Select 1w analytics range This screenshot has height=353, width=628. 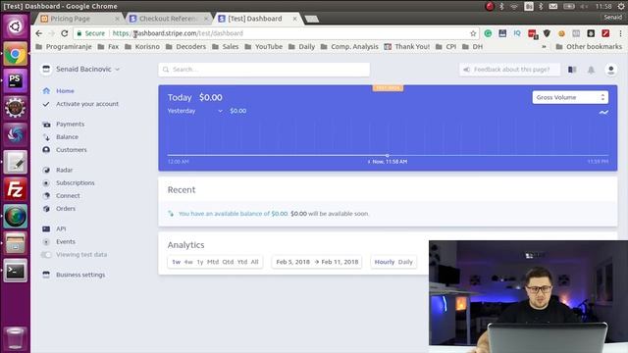[x=177, y=262]
